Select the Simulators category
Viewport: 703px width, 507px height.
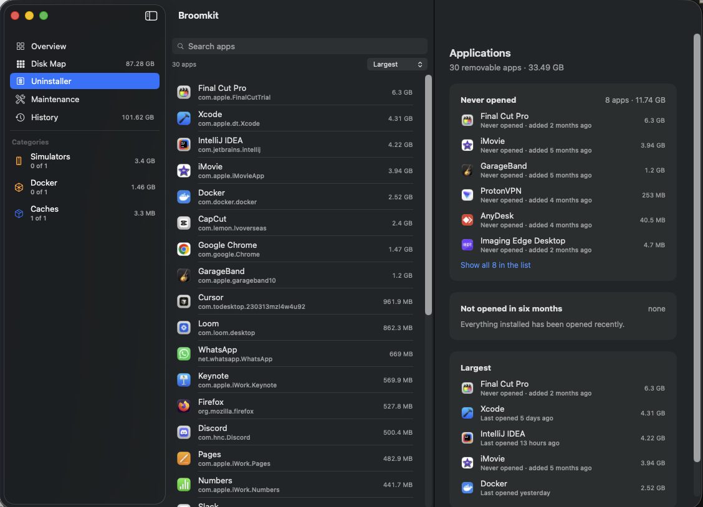click(x=85, y=161)
